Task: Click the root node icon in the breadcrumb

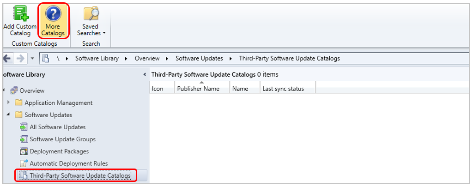Action: (46, 59)
